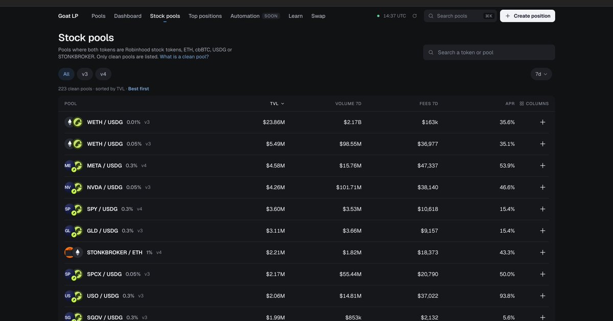613x321 pixels.
Task: Click the magnifier icon in Search pools box
Action: pos(431,16)
